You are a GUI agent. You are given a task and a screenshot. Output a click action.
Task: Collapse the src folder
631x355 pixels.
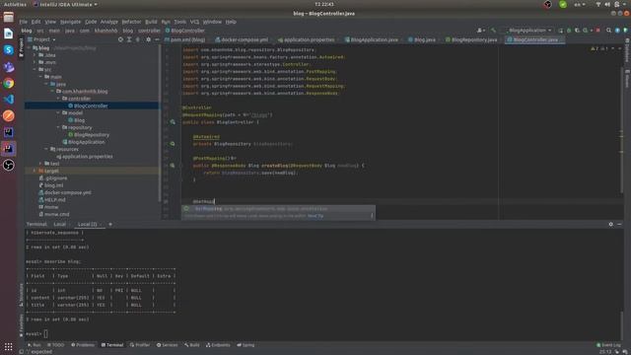tap(35, 70)
